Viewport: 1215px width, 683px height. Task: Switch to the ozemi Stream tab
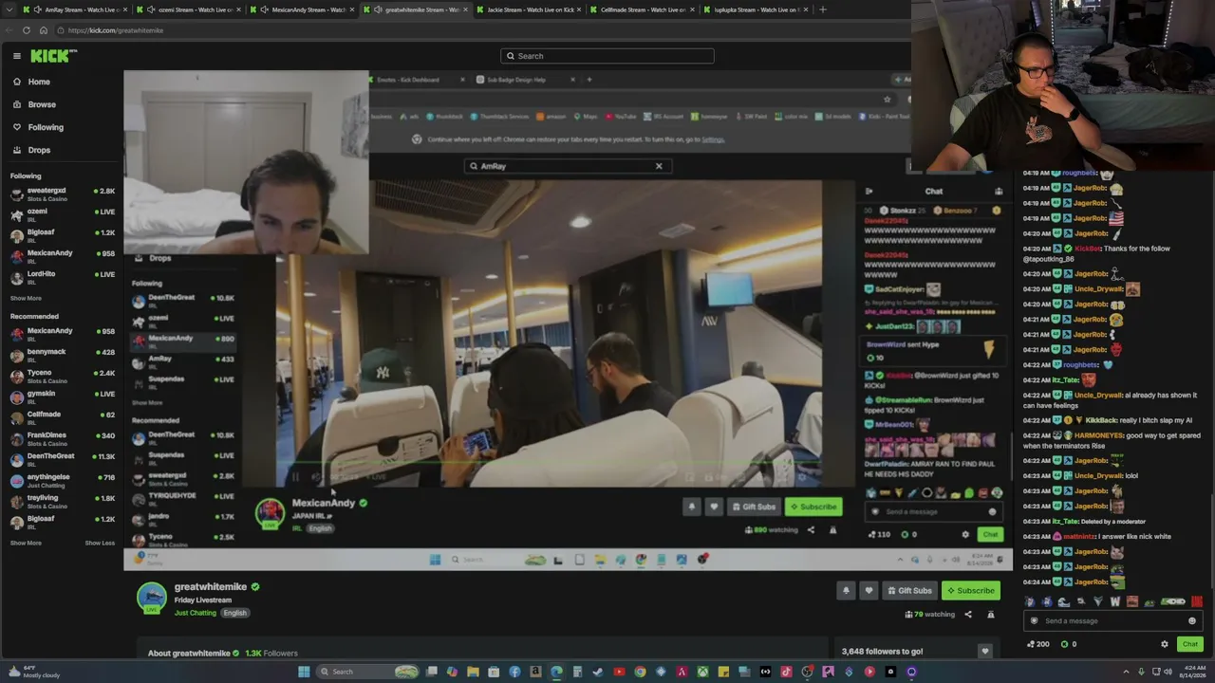(x=189, y=9)
